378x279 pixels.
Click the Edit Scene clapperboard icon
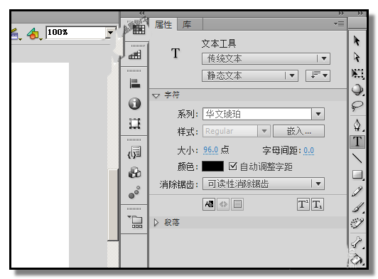16,35
